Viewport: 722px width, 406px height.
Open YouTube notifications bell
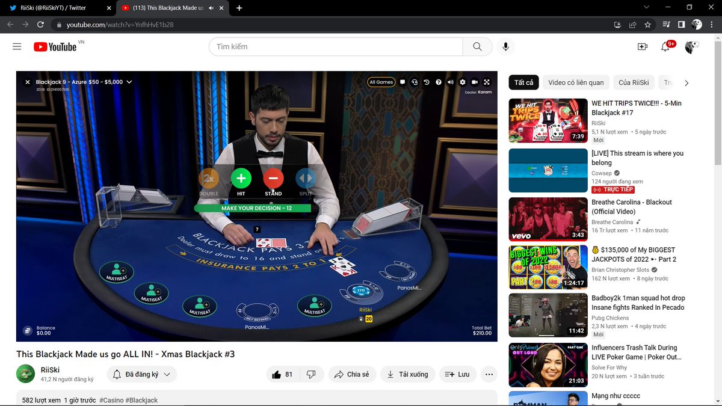(665, 46)
